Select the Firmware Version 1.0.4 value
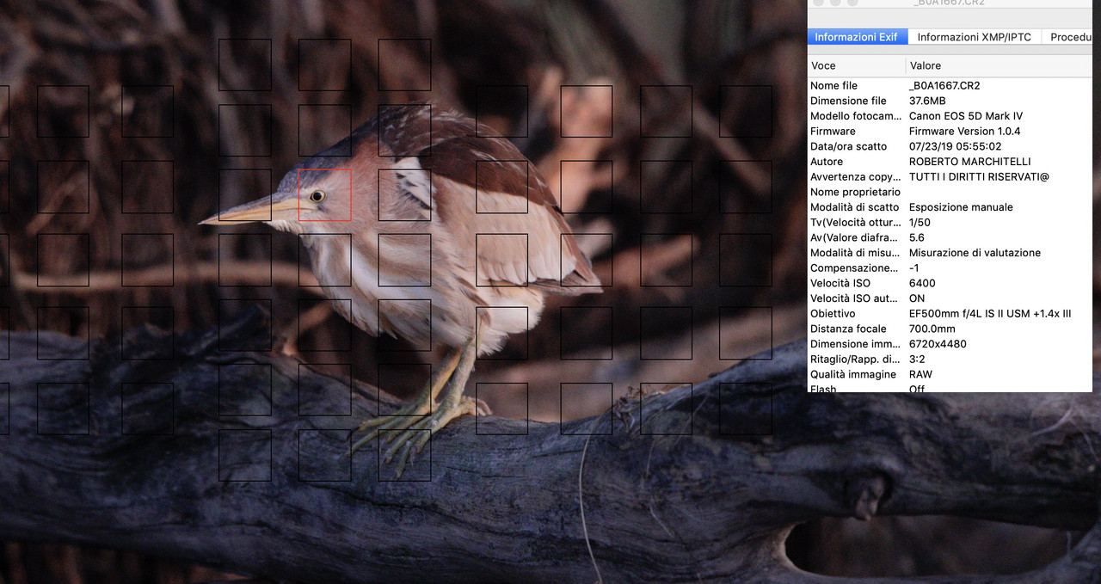Image resolution: width=1101 pixels, height=584 pixels. pyautogui.click(x=965, y=131)
